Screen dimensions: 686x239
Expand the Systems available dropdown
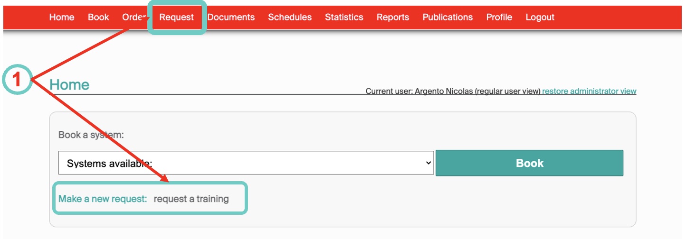pyautogui.click(x=246, y=163)
